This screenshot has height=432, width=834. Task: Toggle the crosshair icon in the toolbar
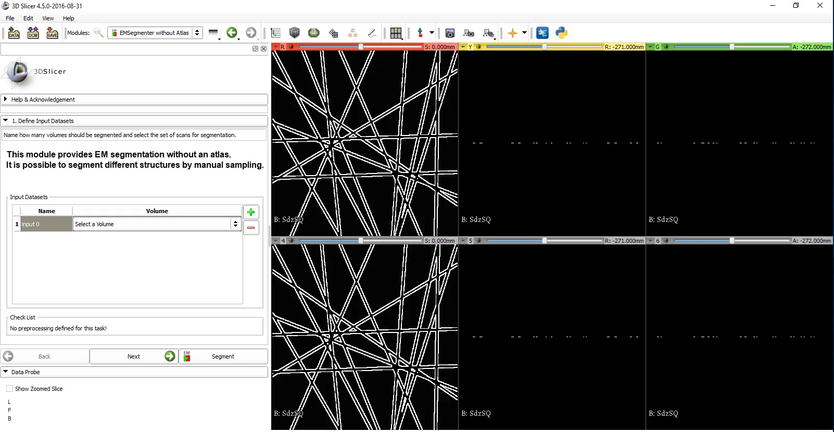[513, 33]
